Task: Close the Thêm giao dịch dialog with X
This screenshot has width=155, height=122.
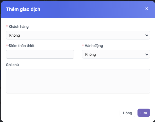Action: (147, 9)
